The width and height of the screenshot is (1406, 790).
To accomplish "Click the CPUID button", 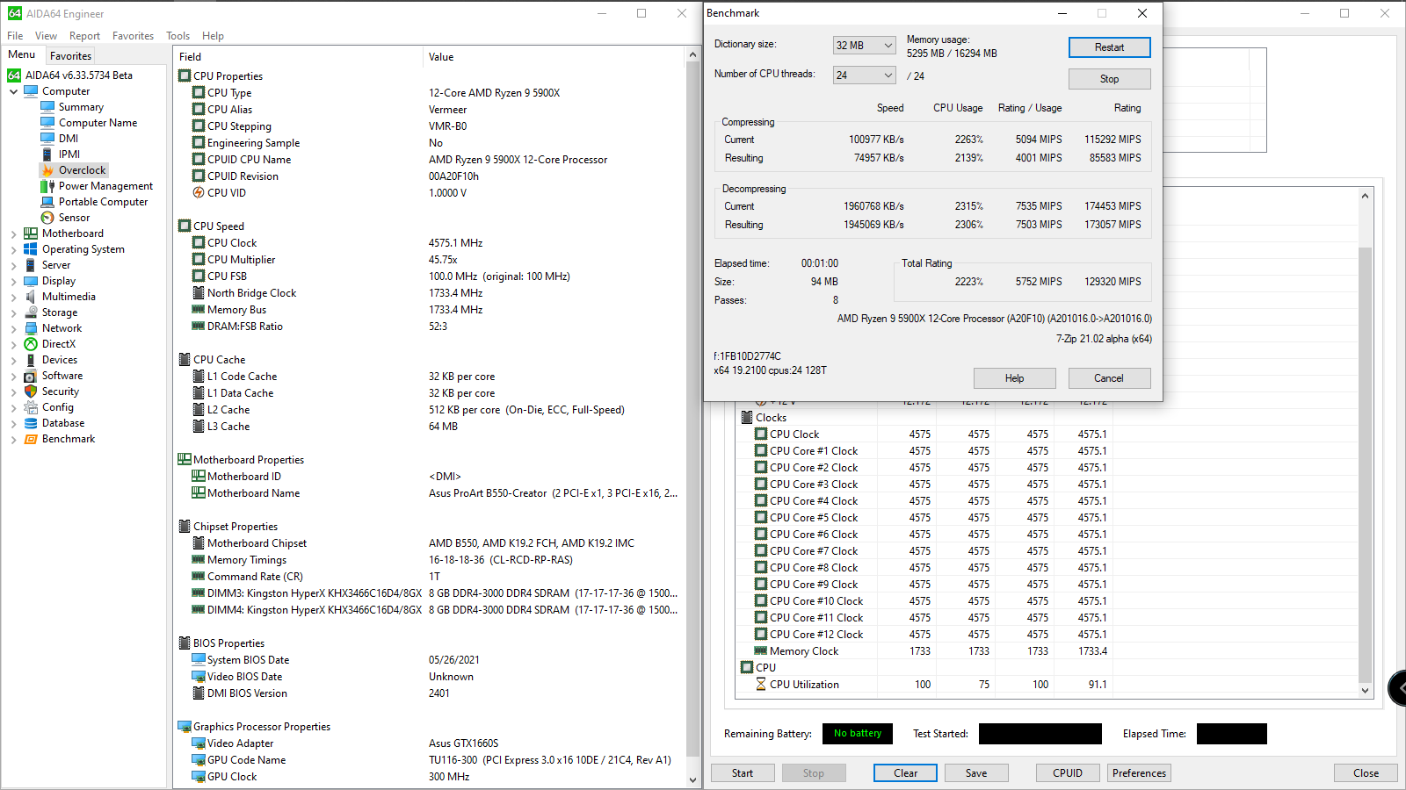I will pos(1068,773).
